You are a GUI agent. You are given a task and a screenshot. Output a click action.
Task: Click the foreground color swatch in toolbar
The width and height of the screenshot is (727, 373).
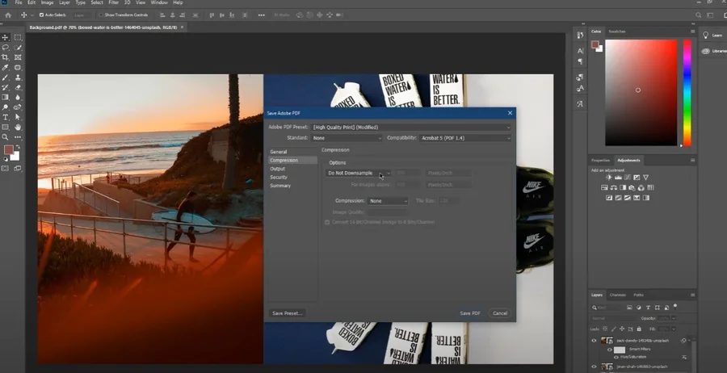8,149
